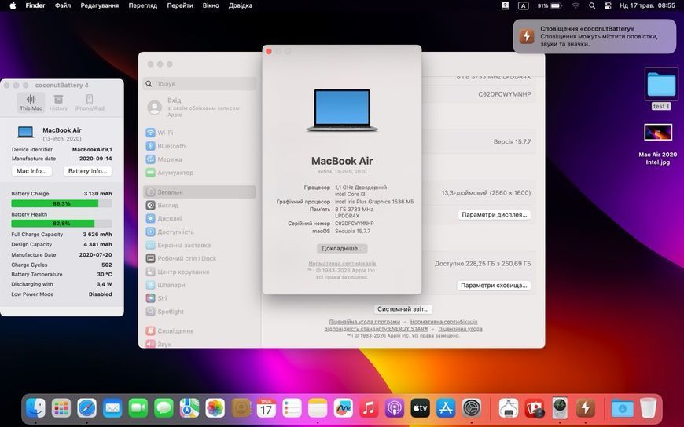The image size is (684, 427).
Task: Open the Довідка menu
Action: (x=241, y=5)
